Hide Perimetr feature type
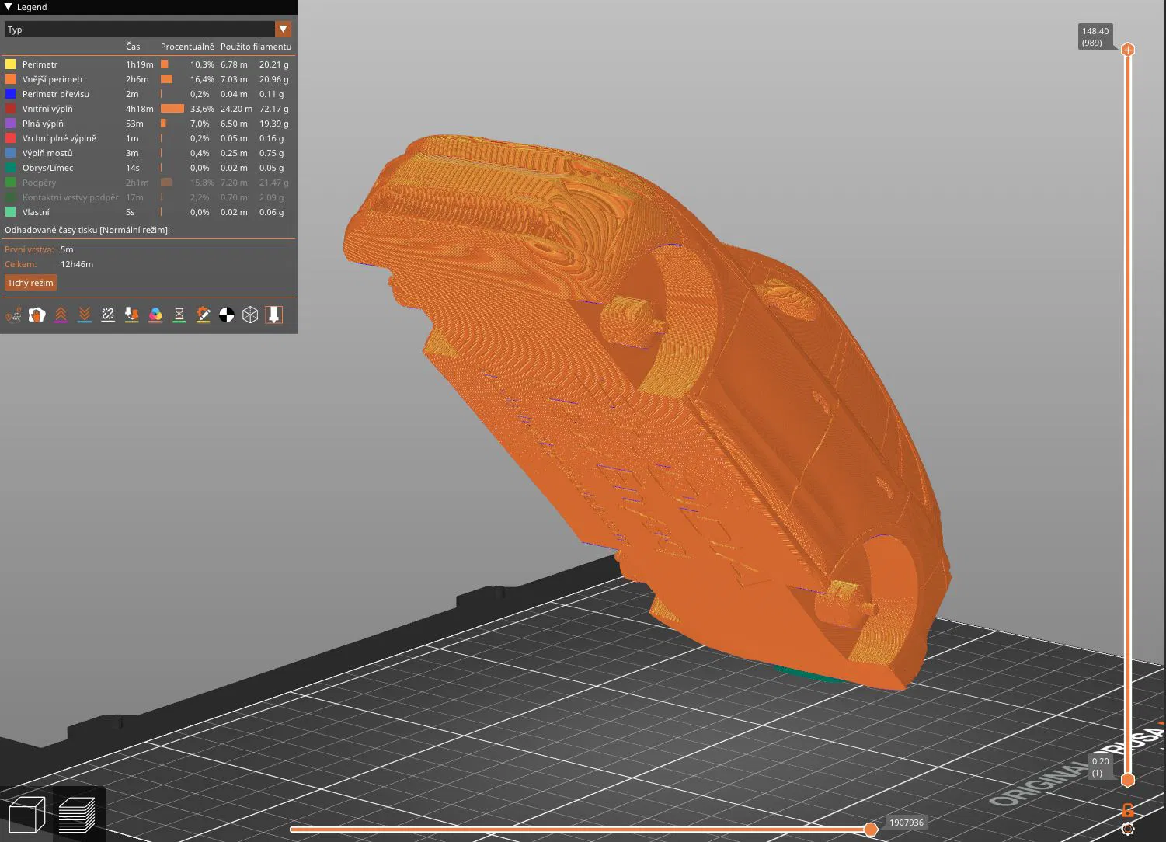The width and height of the screenshot is (1166, 842). point(148,64)
